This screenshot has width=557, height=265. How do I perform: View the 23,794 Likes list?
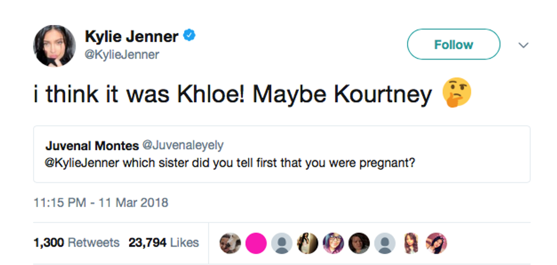164,243
